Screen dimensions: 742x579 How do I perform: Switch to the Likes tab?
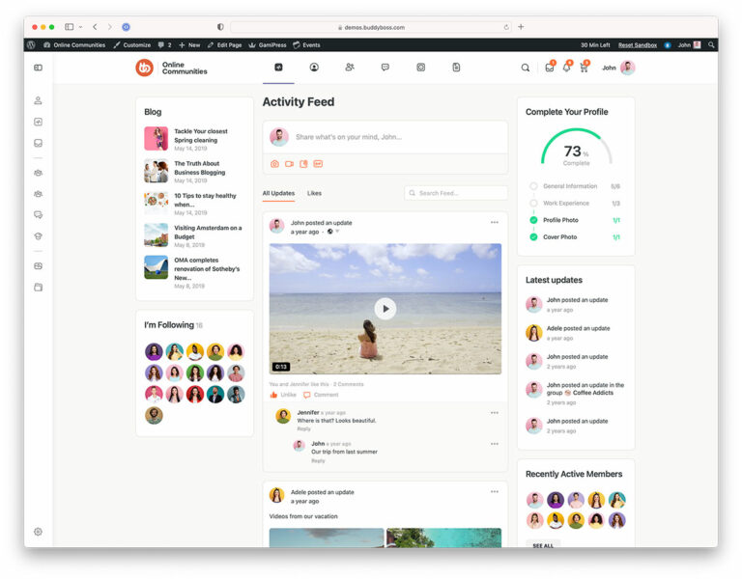(x=314, y=193)
